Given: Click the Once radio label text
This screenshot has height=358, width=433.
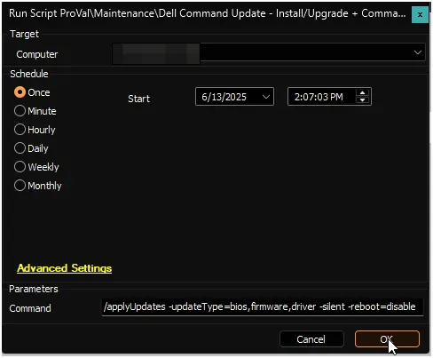Looking at the screenshot, I should (x=39, y=92).
